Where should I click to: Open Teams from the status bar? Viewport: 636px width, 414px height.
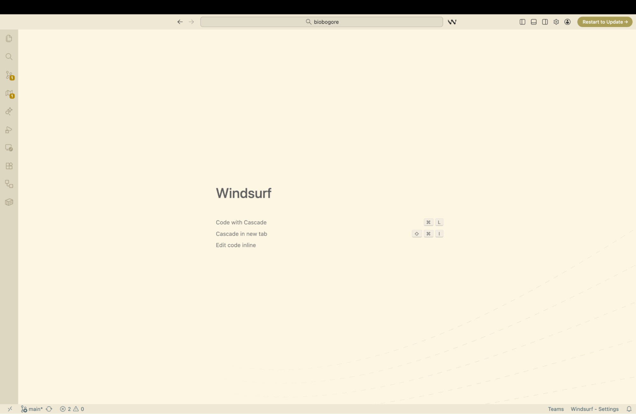coord(556,409)
